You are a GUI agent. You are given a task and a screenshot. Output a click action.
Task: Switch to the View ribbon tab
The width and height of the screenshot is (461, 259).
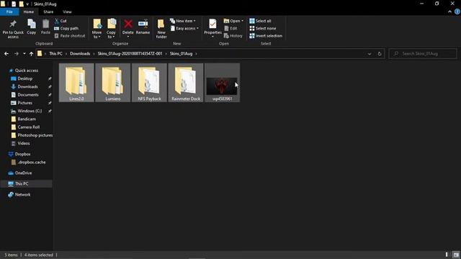[x=67, y=12]
